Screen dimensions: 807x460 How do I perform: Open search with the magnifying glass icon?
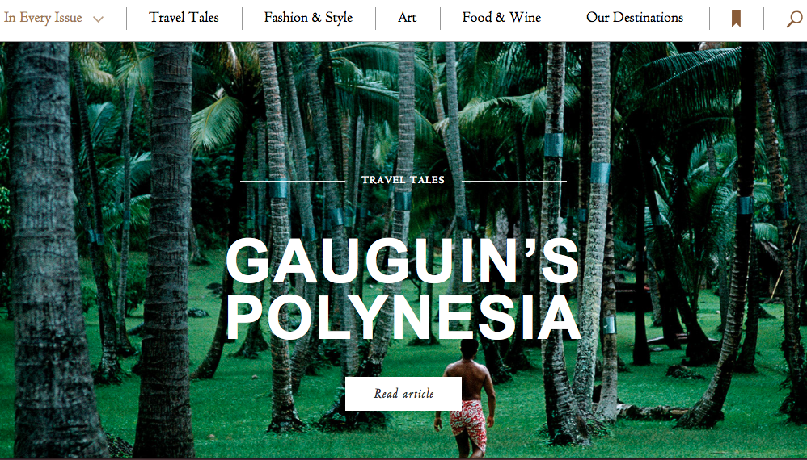(x=795, y=19)
